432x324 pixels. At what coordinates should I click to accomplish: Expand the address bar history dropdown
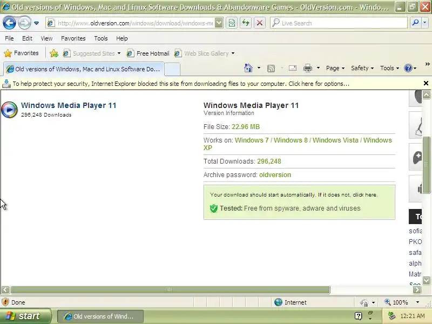tap(219, 23)
